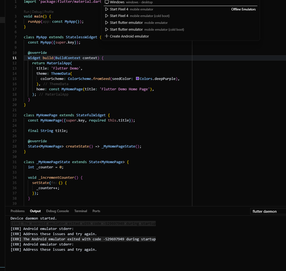
Task: Select the Windows desktop device entry
Action: pyautogui.click(x=181, y=2)
